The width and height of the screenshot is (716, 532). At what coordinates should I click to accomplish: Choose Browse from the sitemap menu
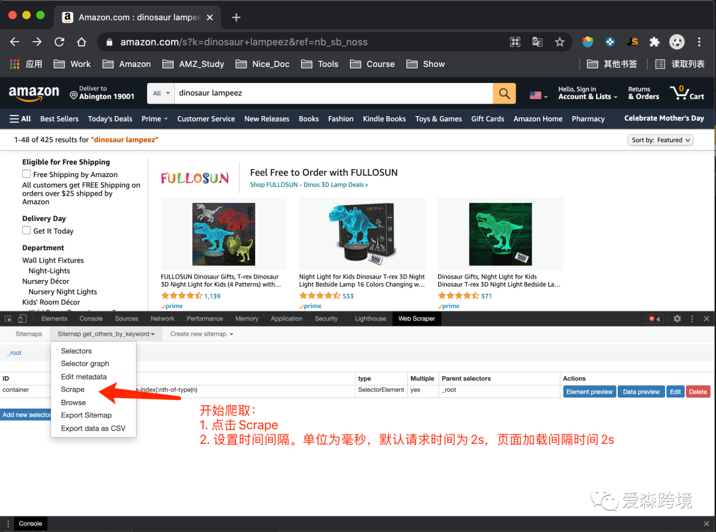click(x=73, y=403)
